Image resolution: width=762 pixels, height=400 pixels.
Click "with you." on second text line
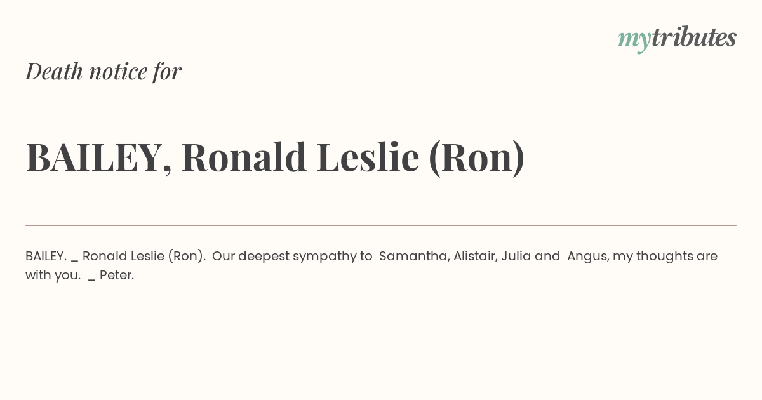point(53,276)
